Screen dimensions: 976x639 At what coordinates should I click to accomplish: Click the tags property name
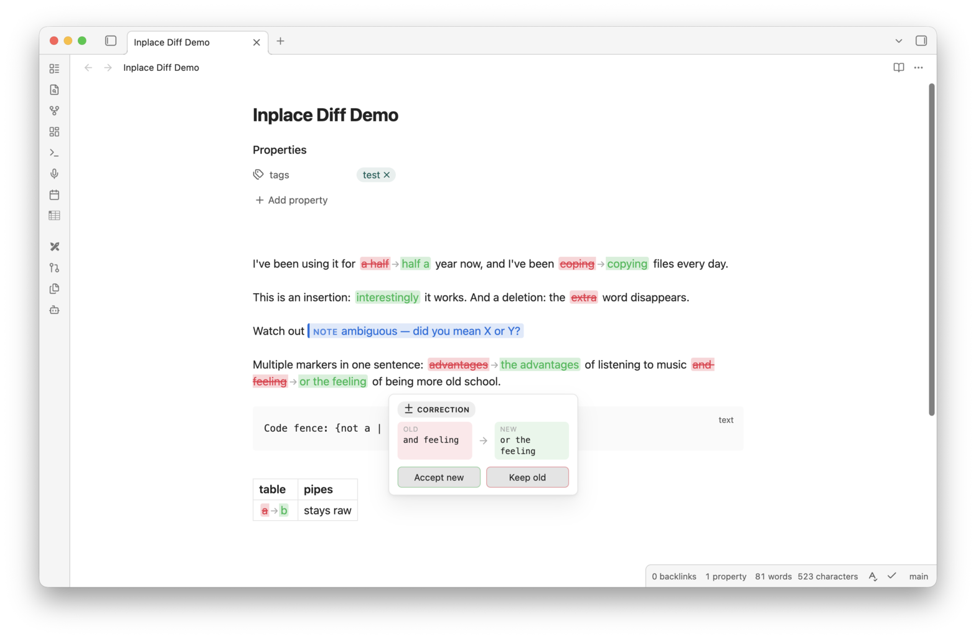point(279,175)
